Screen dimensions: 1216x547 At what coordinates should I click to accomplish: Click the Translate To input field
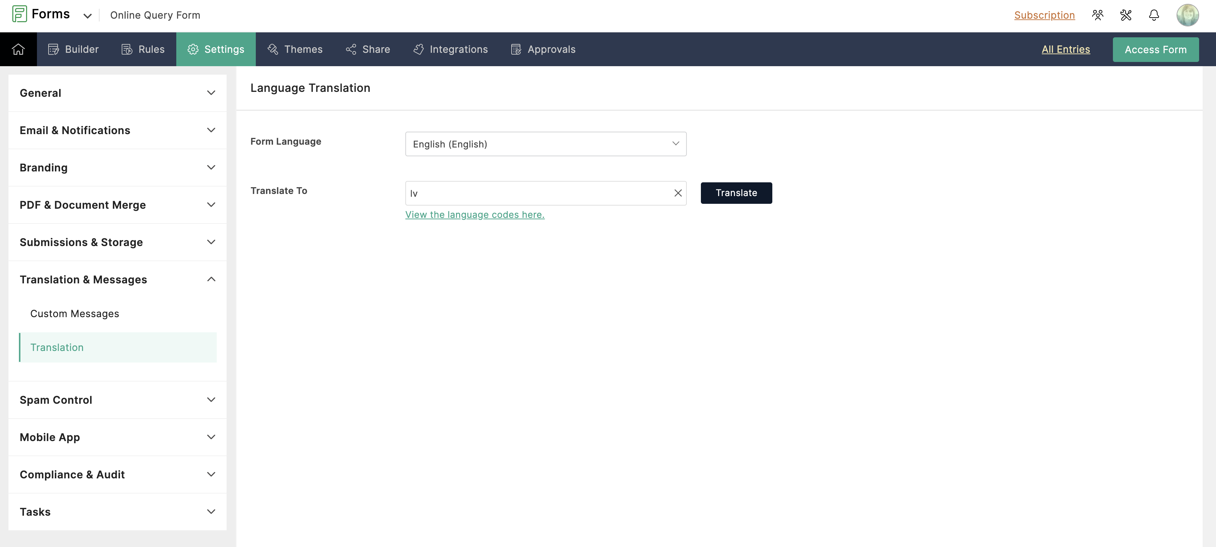coord(538,193)
